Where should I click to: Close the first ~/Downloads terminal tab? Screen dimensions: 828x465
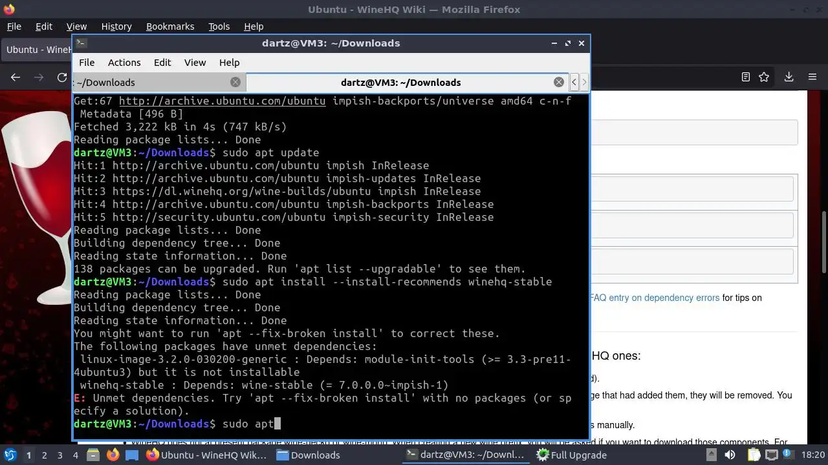click(x=235, y=82)
